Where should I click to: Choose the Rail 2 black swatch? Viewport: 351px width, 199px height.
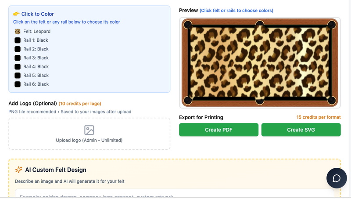pyautogui.click(x=18, y=49)
